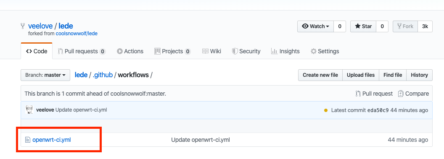Star this repository
This screenshot has width=444, height=159.
(x=363, y=26)
